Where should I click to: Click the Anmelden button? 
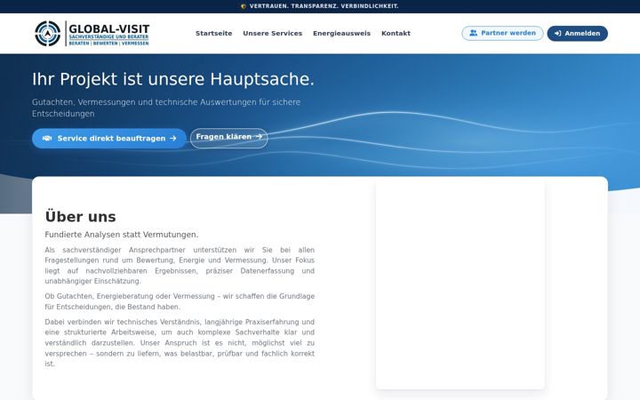click(x=577, y=34)
